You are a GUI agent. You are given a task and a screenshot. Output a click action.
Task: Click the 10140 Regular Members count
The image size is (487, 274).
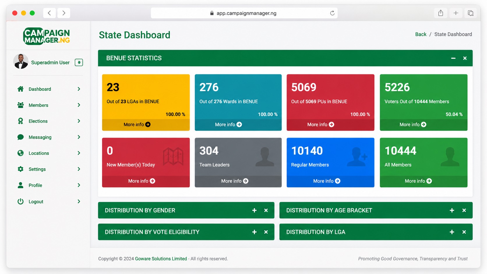pyautogui.click(x=307, y=151)
